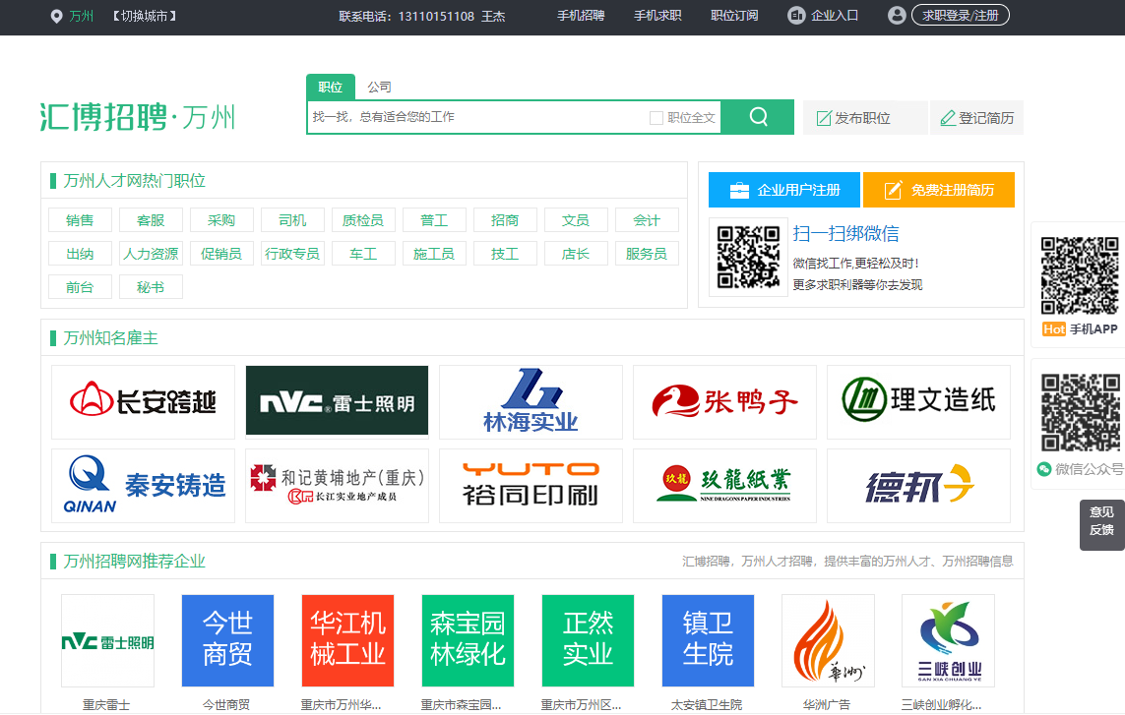Select the 施工员 hot job tag
The width and height of the screenshot is (1125, 715).
click(x=434, y=253)
